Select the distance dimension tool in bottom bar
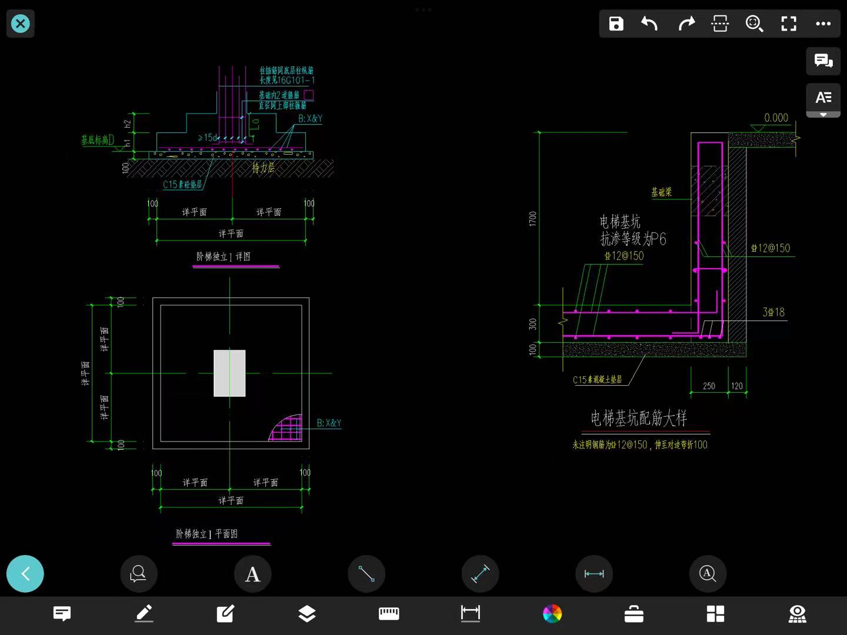 (x=471, y=614)
